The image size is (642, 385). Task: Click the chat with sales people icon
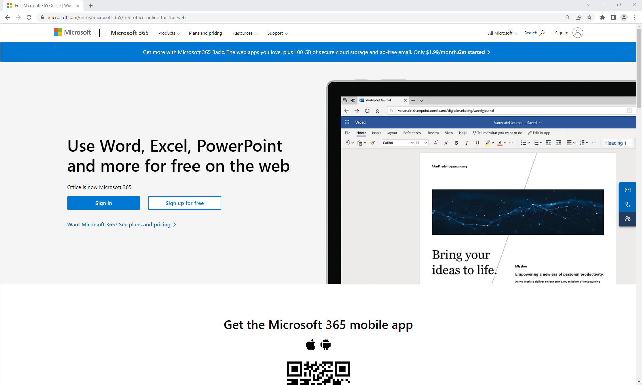627,219
